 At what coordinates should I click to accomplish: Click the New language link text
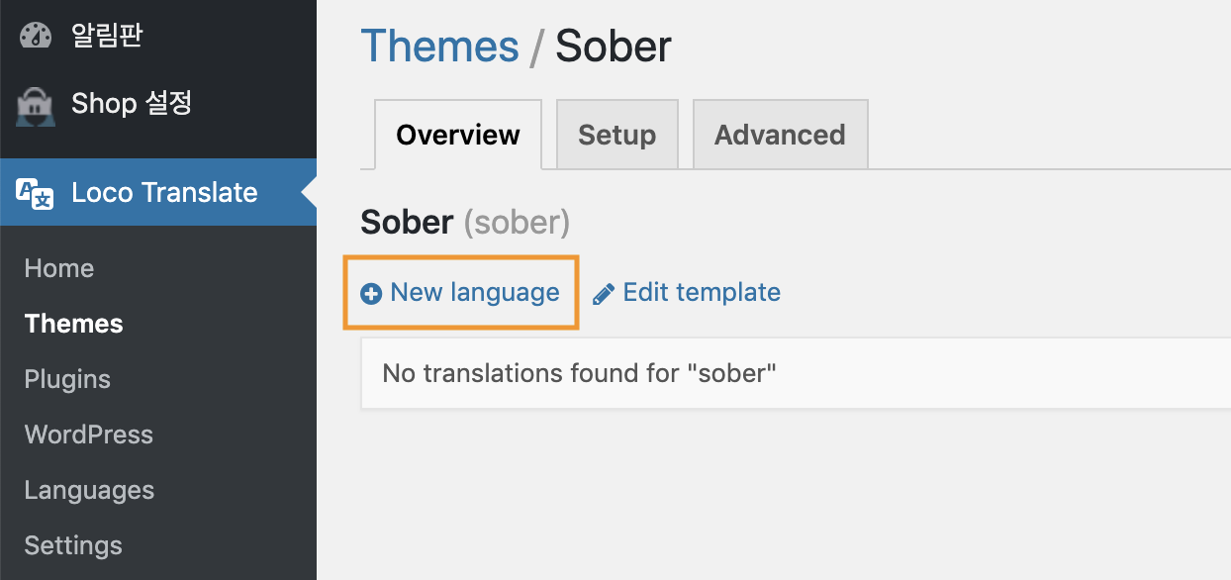click(x=475, y=292)
